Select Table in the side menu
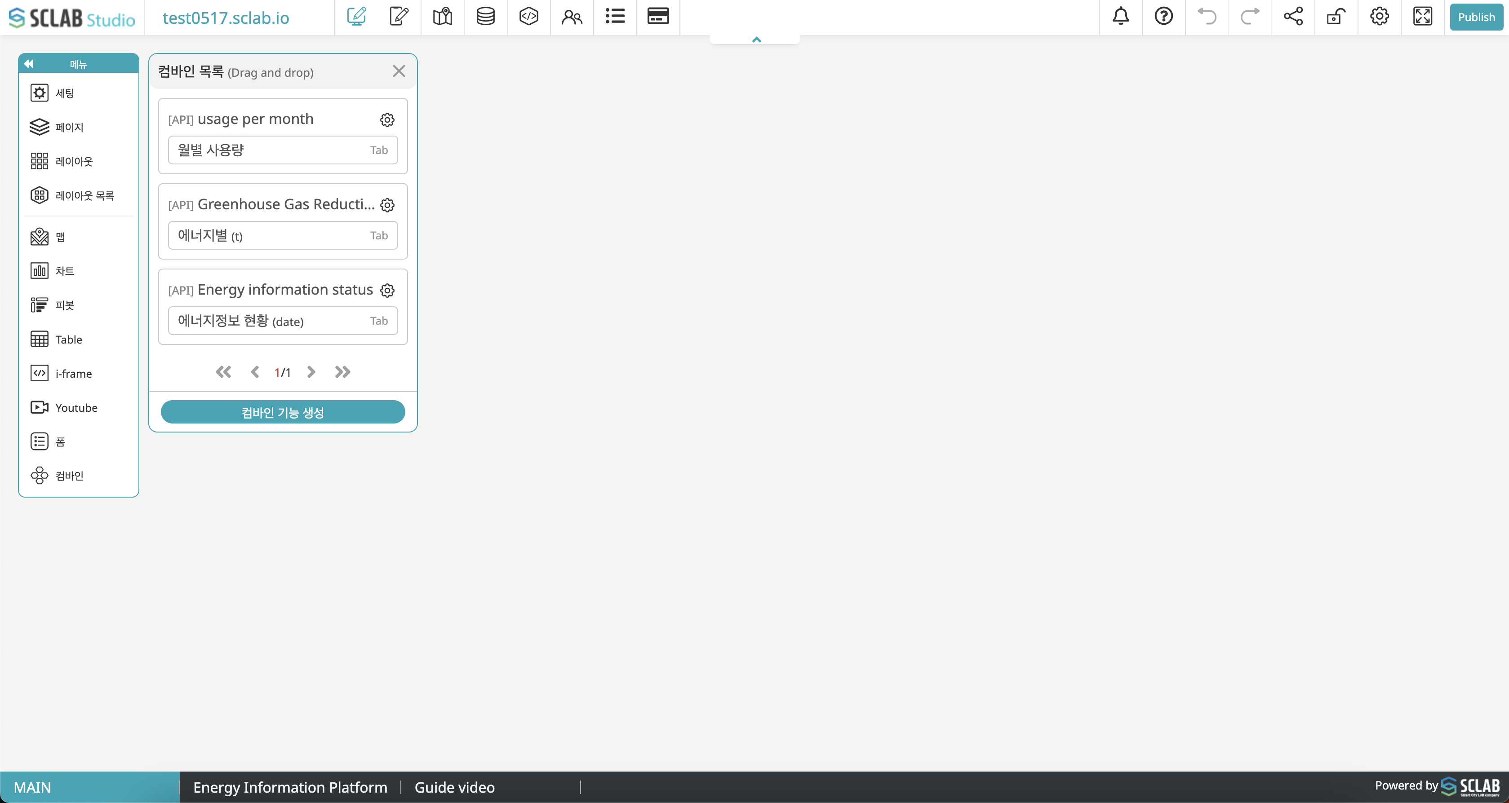This screenshot has height=803, width=1509. [x=79, y=339]
